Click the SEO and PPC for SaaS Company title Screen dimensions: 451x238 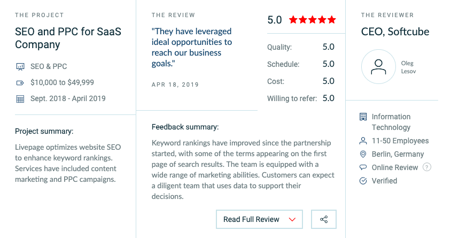point(68,38)
